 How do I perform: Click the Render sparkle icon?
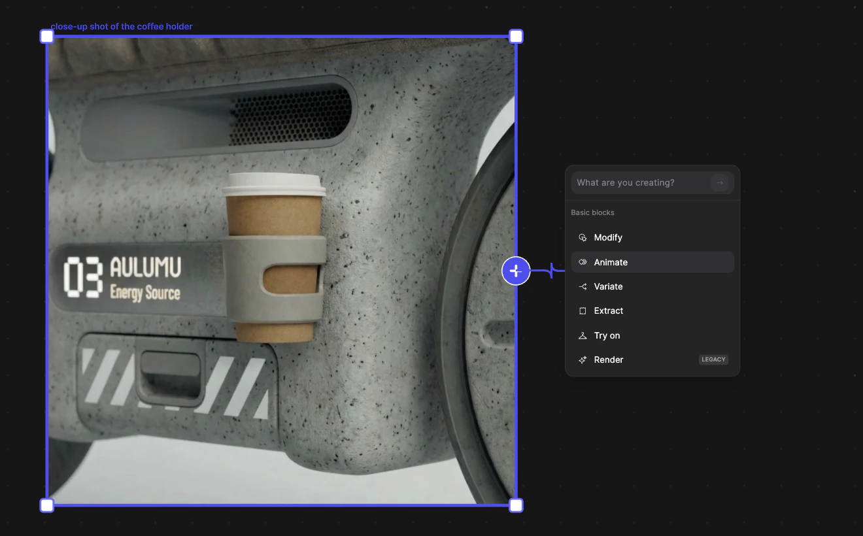[583, 360]
